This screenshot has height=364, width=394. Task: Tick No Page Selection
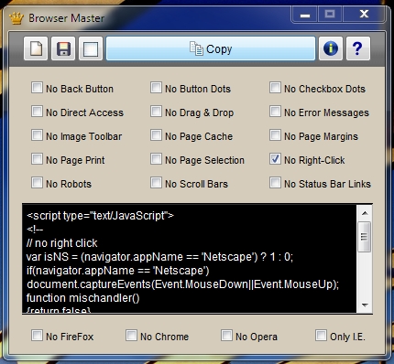pyautogui.click(x=156, y=159)
